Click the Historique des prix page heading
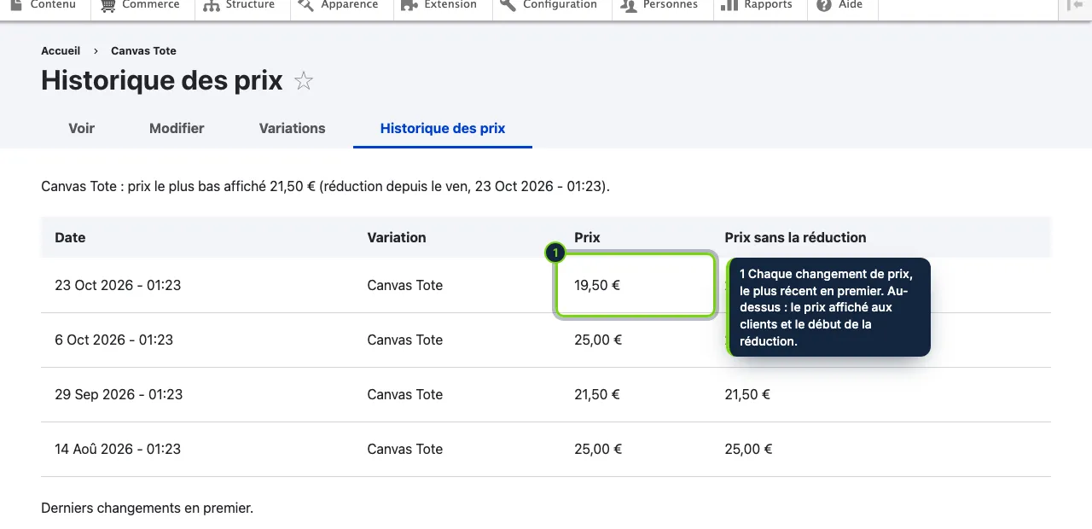Viewport: 1092px width, 529px height. click(x=162, y=80)
